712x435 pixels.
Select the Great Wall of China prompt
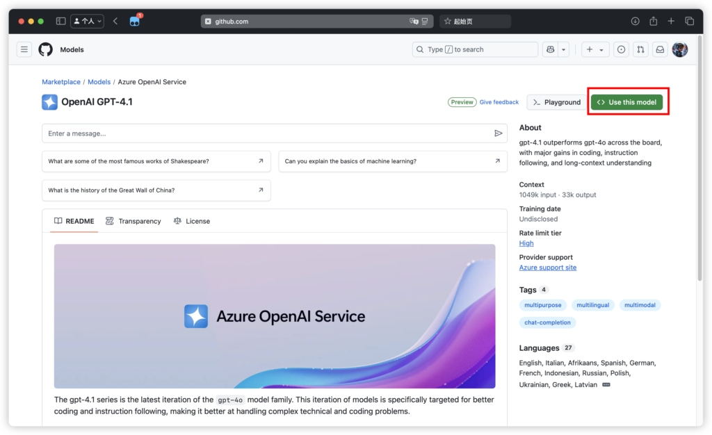156,190
